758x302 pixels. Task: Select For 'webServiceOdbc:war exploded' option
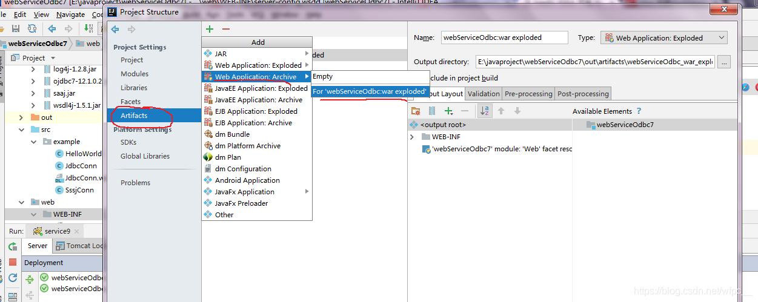pyautogui.click(x=370, y=91)
